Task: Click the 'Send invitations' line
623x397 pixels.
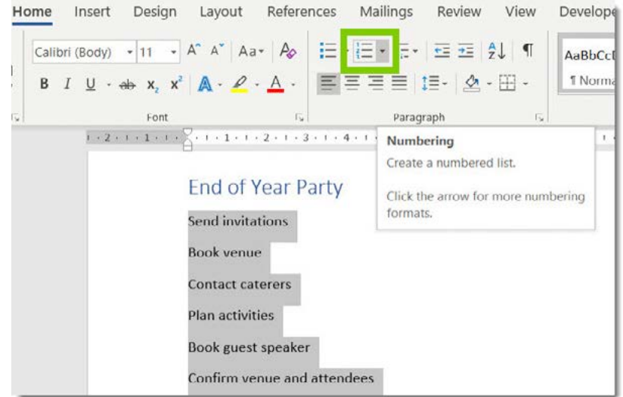Action: 238,221
